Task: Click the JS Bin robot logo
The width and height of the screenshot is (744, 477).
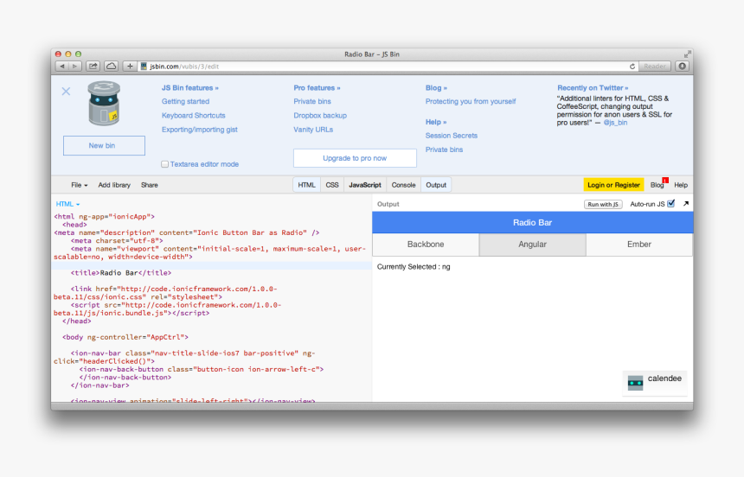Action: pyautogui.click(x=104, y=104)
